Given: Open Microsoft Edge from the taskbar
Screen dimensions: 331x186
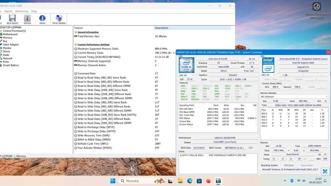Looking at the screenshot, I should pos(190,181).
